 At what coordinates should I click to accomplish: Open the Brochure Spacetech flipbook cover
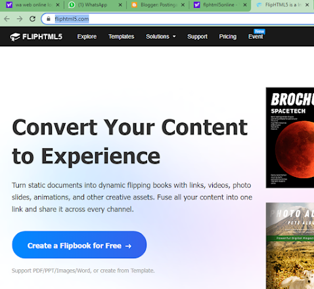[x=290, y=138]
